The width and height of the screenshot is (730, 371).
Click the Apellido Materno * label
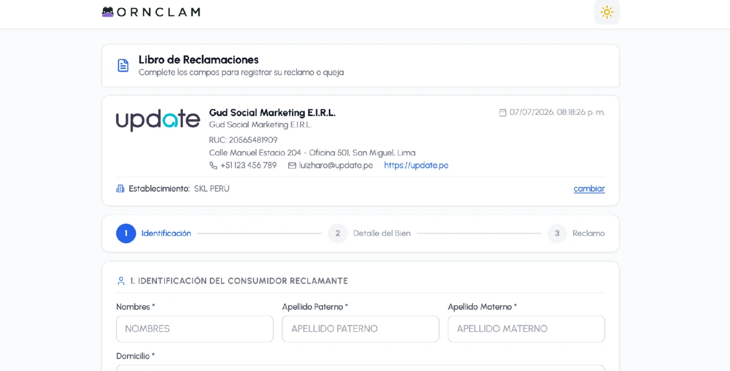(x=482, y=307)
